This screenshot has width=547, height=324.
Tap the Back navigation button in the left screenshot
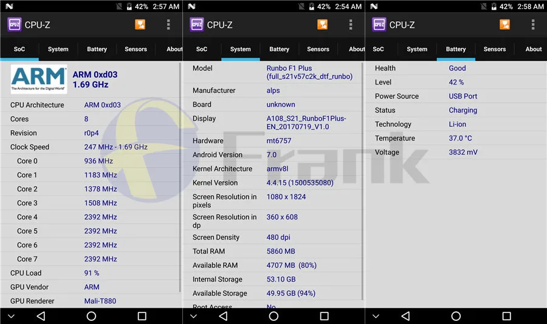click(41, 316)
